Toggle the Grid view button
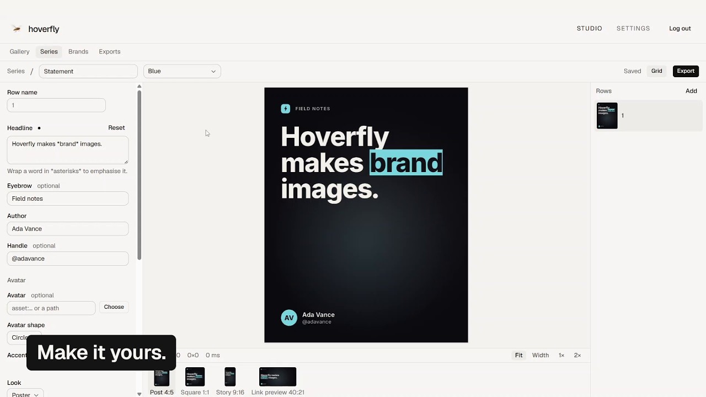This screenshot has height=397, width=706. click(656, 71)
